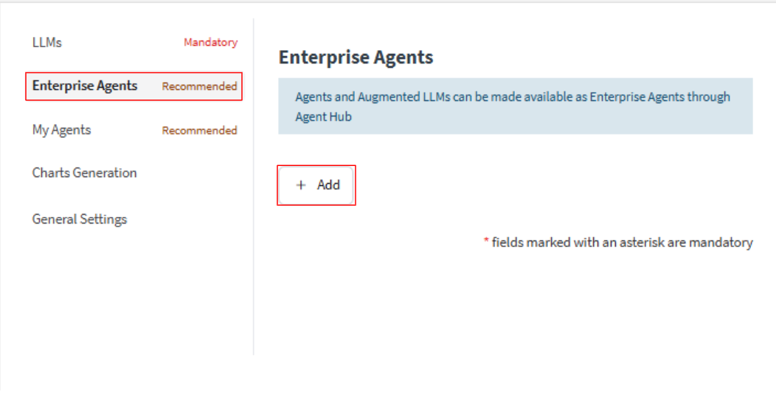Click the red asterisk symbol
Screen dimensions: 776x408
[486, 241]
